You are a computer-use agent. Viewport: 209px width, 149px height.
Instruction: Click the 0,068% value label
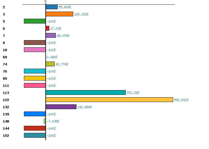pos(52,57)
